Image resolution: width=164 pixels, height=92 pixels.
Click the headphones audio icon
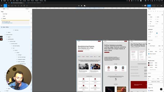pos(143,6)
